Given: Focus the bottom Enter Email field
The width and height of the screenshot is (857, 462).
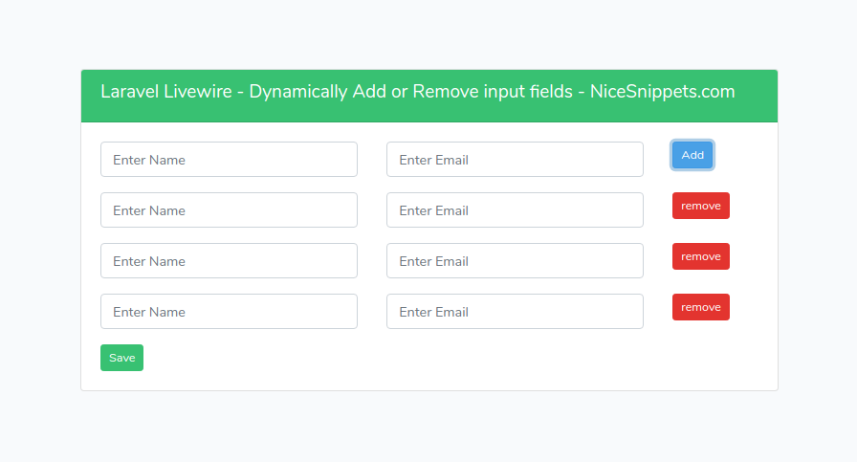Looking at the screenshot, I should click(x=515, y=312).
